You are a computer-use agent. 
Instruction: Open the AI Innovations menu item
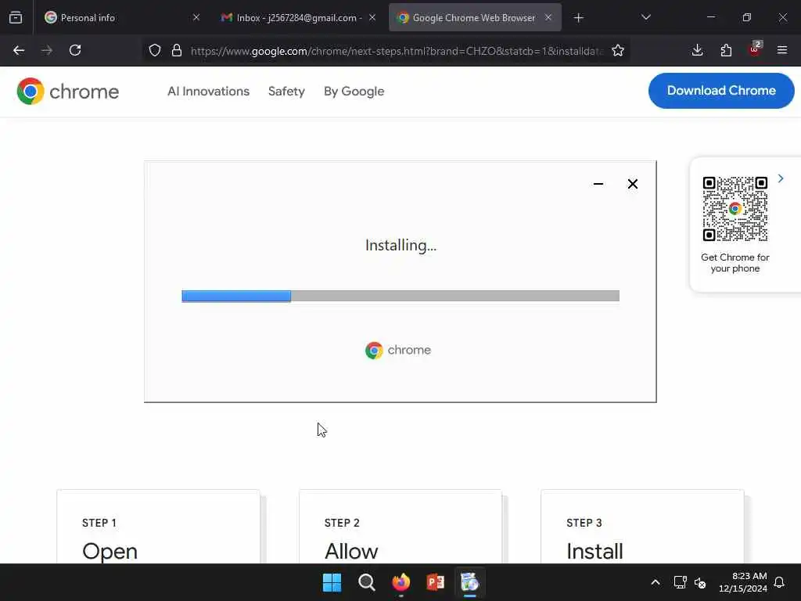[208, 91]
